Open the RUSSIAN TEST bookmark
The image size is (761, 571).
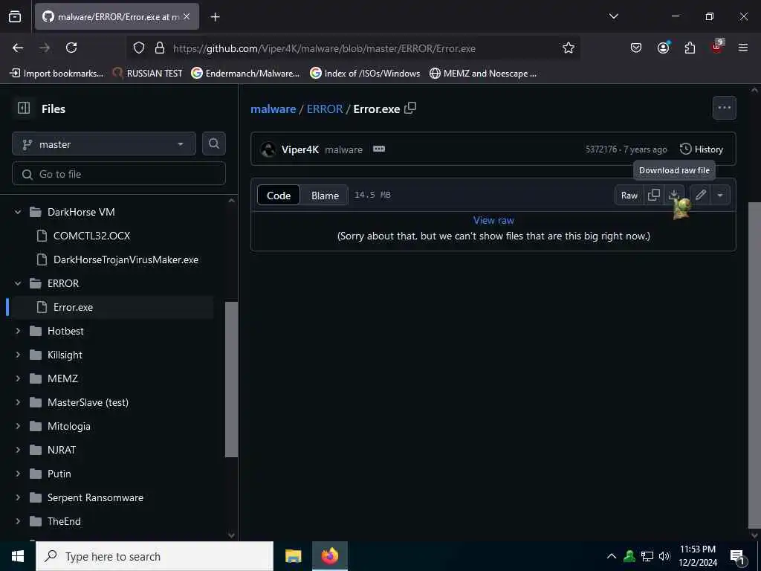tap(148, 74)
